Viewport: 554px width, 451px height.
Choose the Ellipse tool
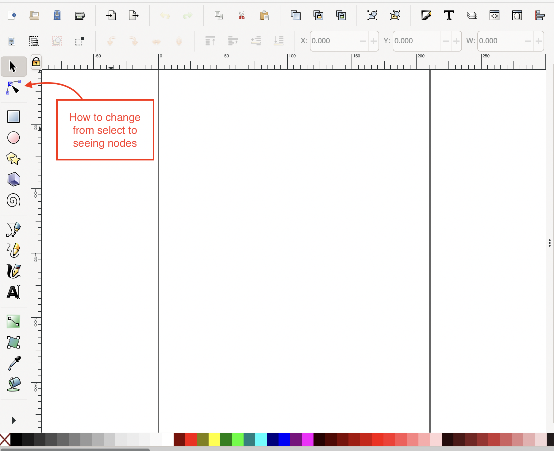[13, 137]
